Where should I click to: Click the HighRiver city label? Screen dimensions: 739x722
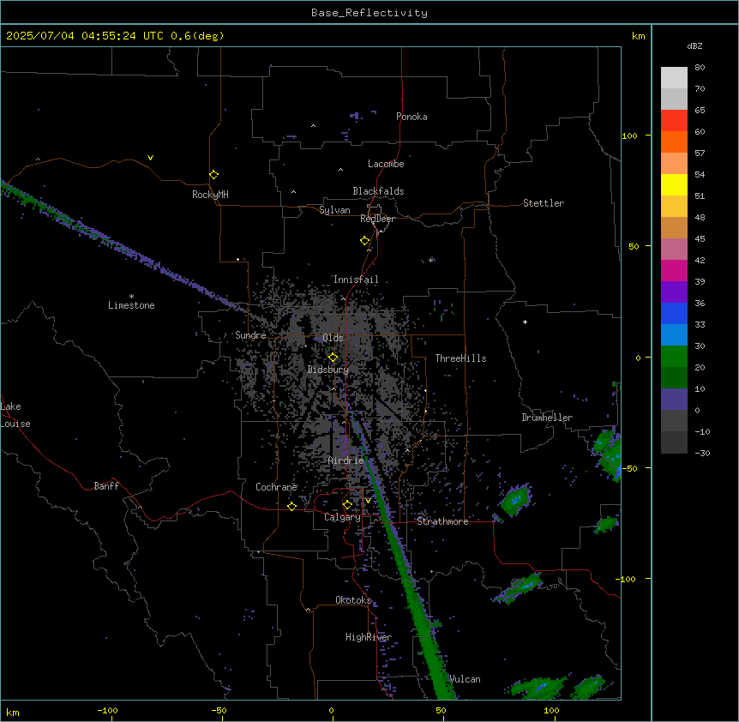369,637
